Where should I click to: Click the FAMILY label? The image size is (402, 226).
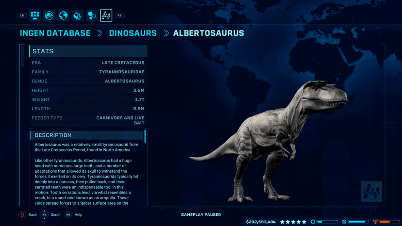click(x=40, y=72)
